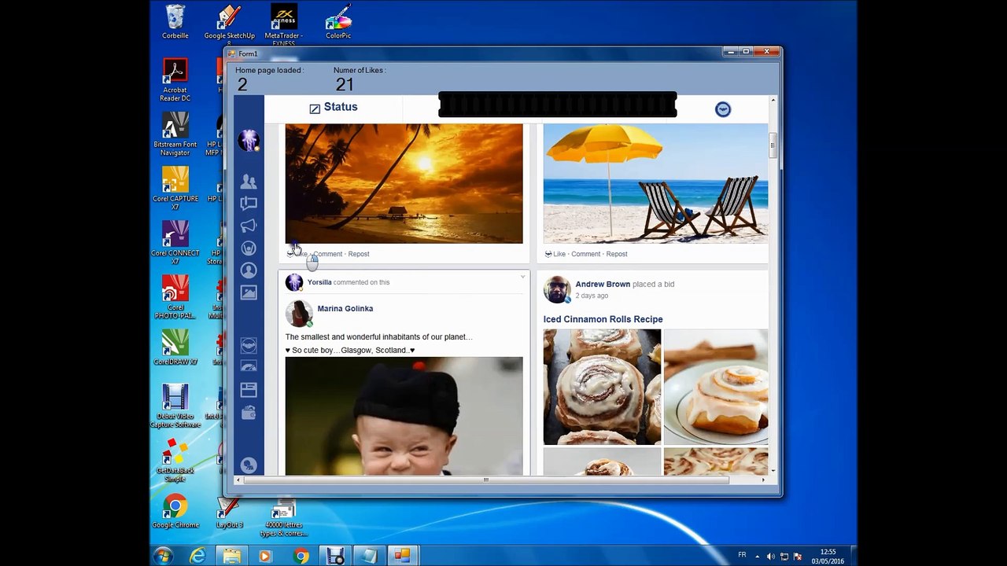Open Andrew Brown's profile link

(603, 284)
